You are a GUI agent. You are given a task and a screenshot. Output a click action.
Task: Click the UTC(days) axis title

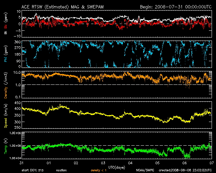pos(117,168)
